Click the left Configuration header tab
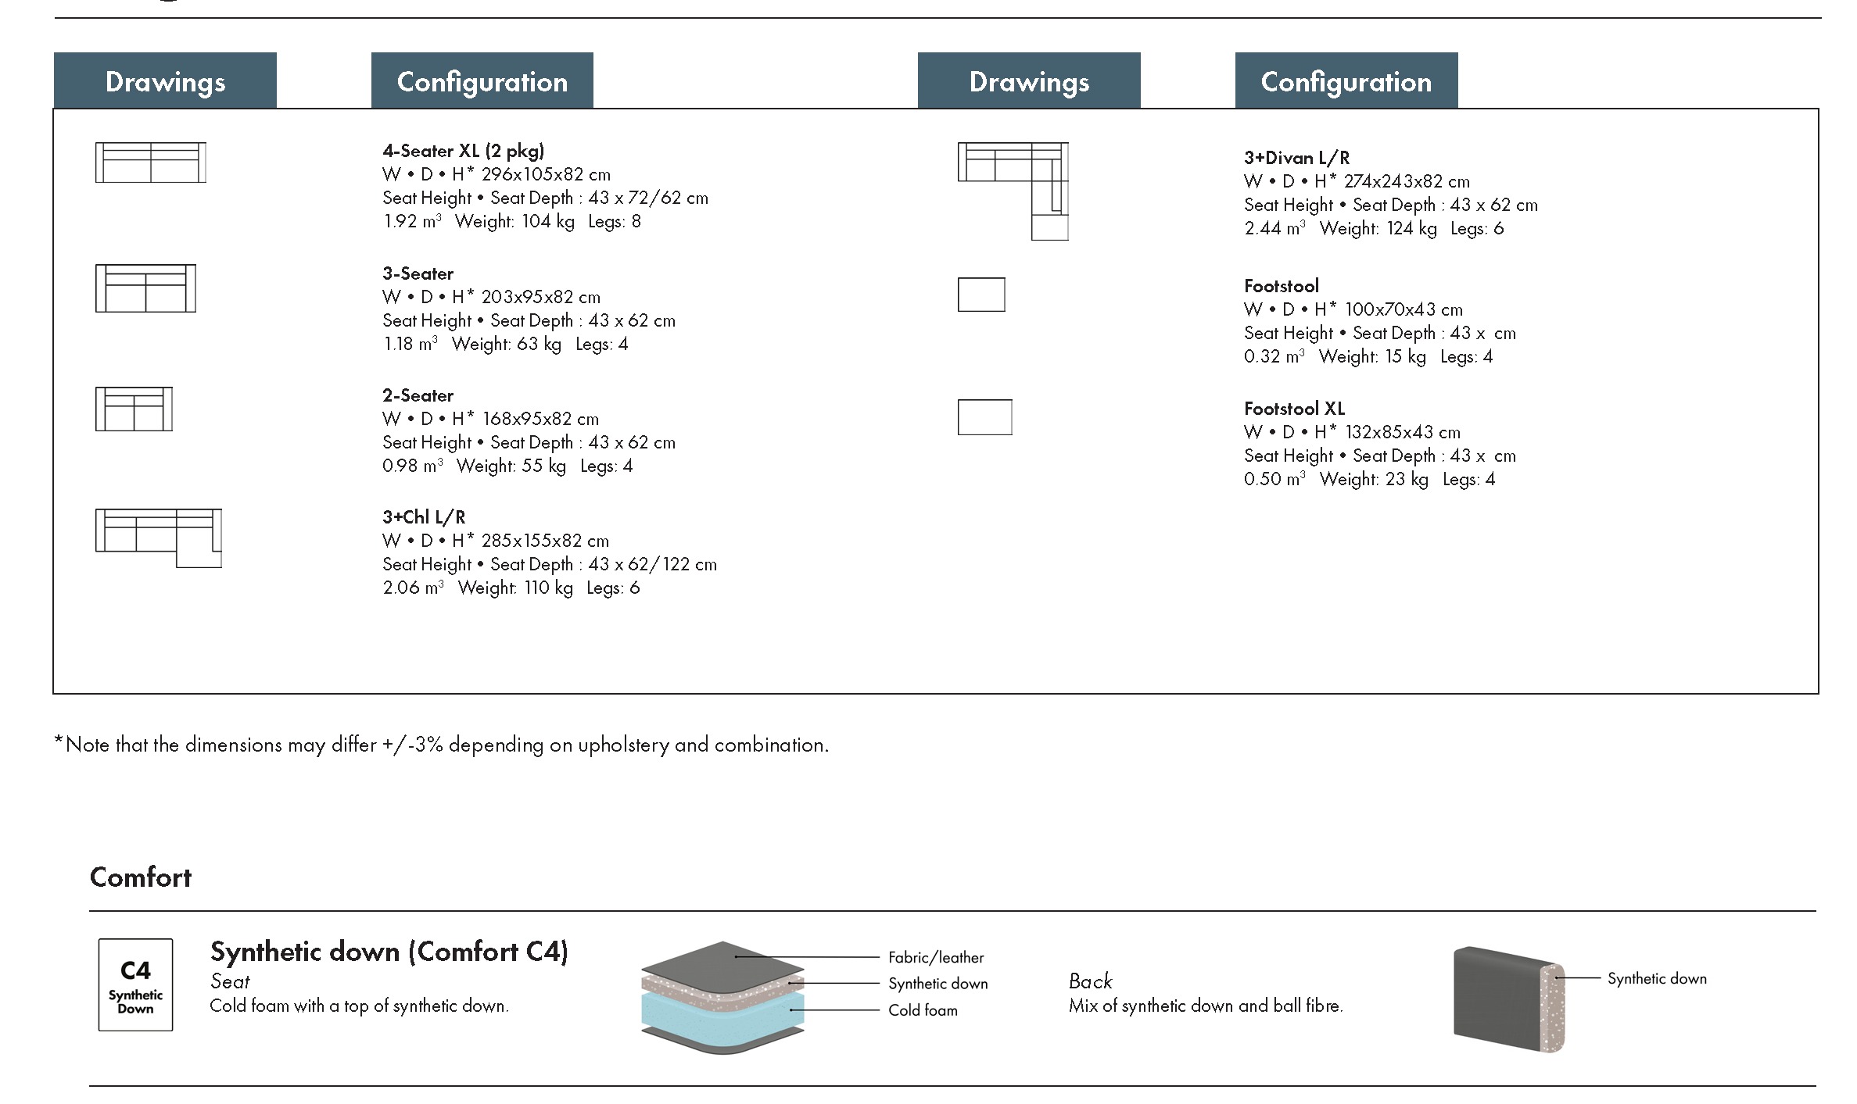The image size is (1857, 1104). [482, 81]
